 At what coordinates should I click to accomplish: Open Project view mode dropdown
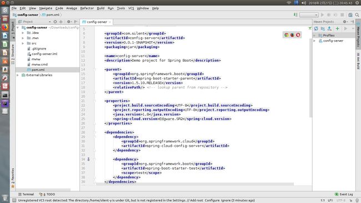pyautogui.click(x=50, y=22)
